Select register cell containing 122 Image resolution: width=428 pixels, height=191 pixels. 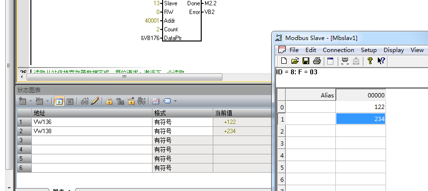click(x=360, y=107)
